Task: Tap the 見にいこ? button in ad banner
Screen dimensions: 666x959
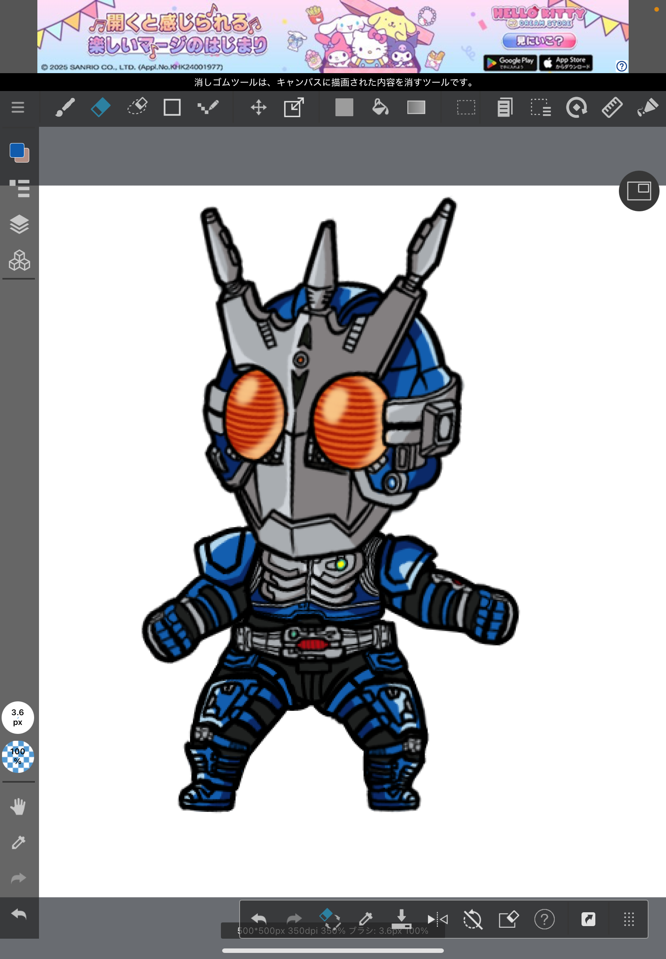Action: tap(539, 41)
